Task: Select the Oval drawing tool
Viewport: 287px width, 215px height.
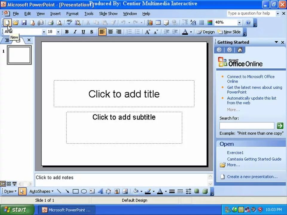Action: (x=84, y=191)
